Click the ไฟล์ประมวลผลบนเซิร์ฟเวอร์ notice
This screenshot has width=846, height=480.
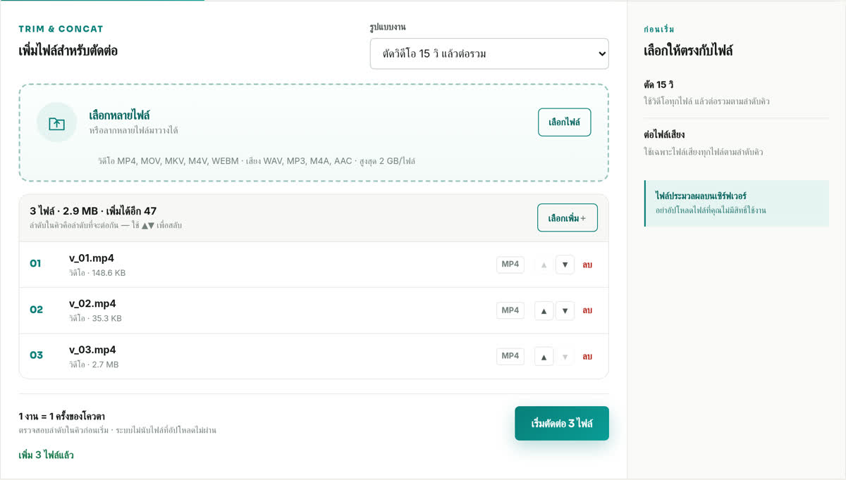click(x=737, y=203)
